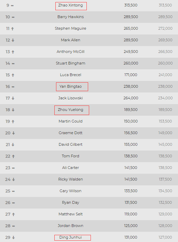178x242 pixels.
Task: Click the unchanged dash icon beside rank 23
Action: (x=13, y=168)
